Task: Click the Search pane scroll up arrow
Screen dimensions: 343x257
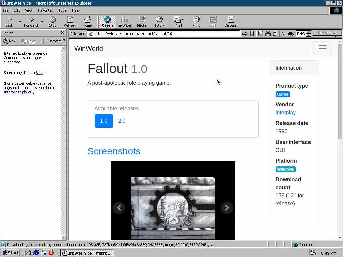Action: (x=63, y=48)
